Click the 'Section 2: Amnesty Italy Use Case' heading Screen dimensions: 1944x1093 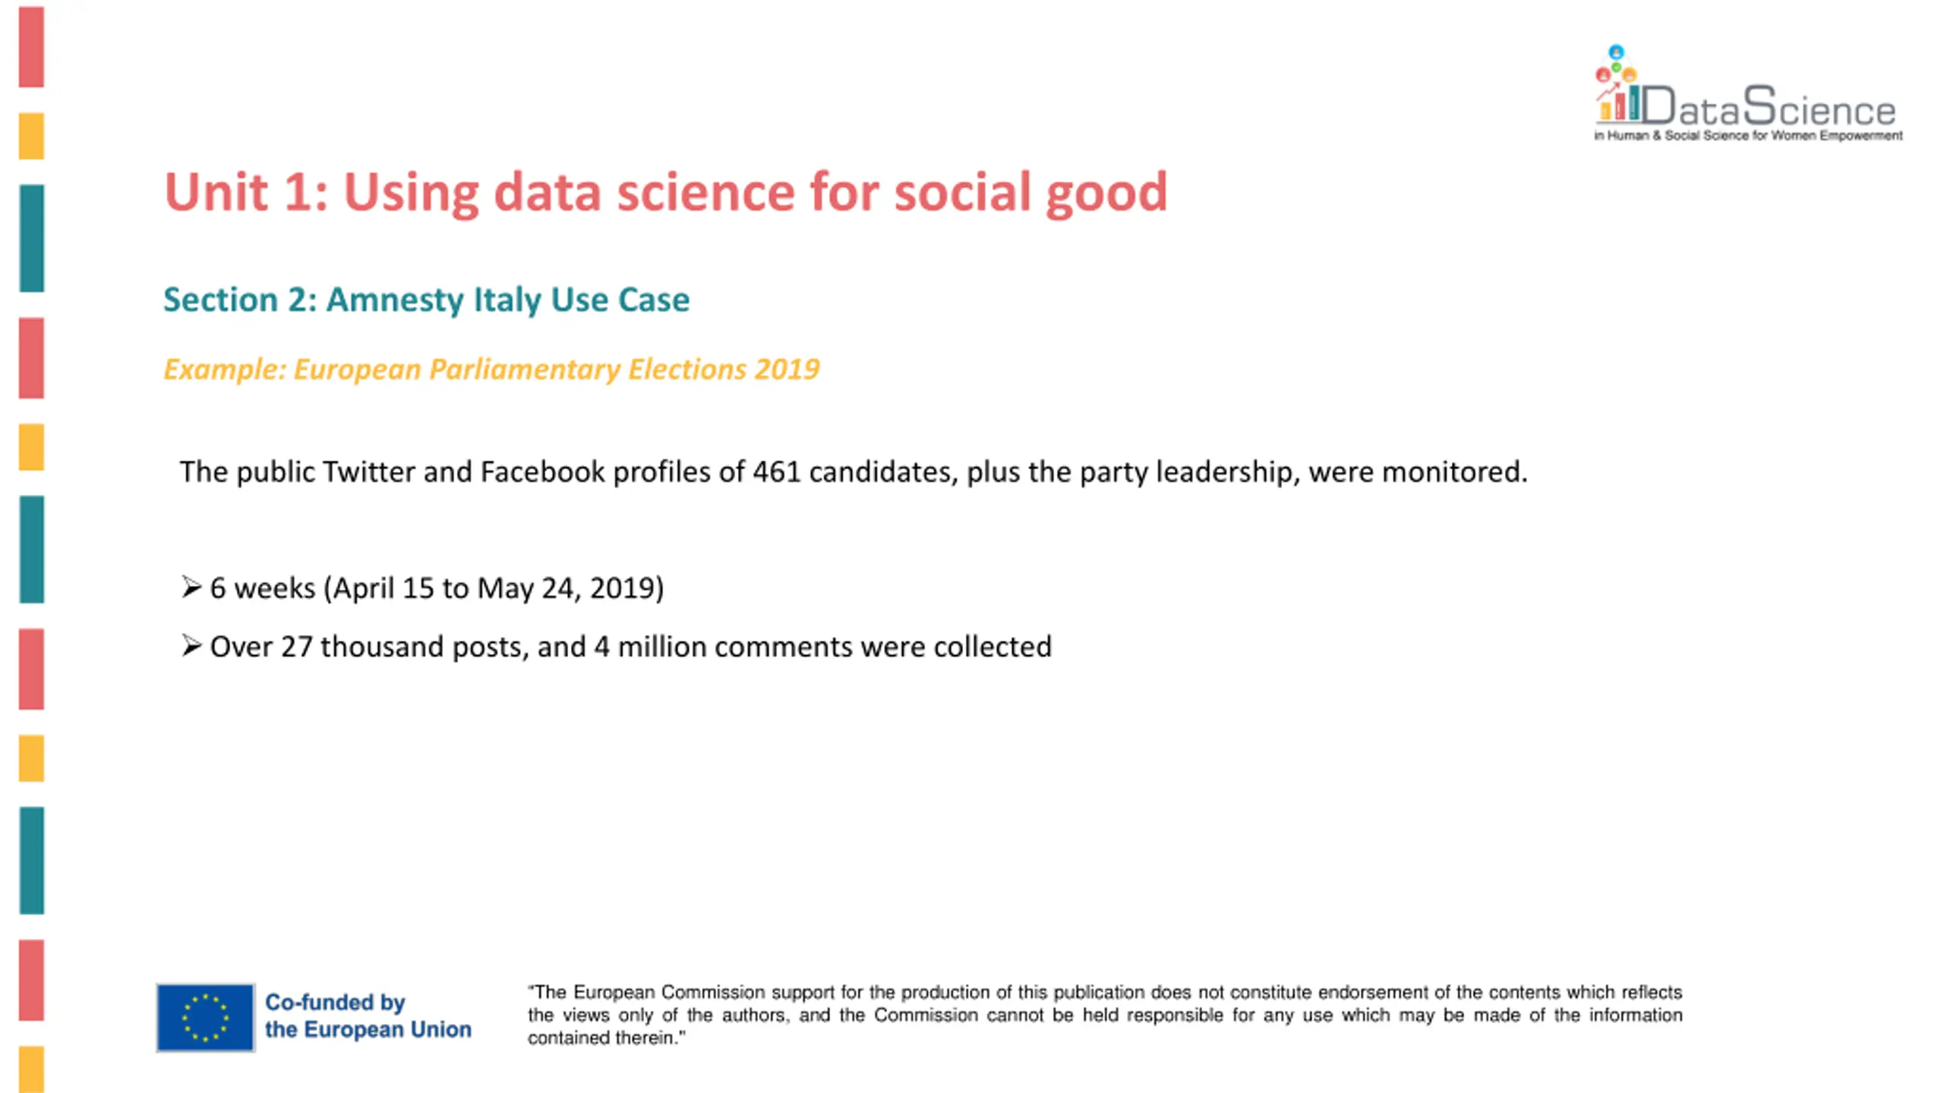(x=426, y=299)
